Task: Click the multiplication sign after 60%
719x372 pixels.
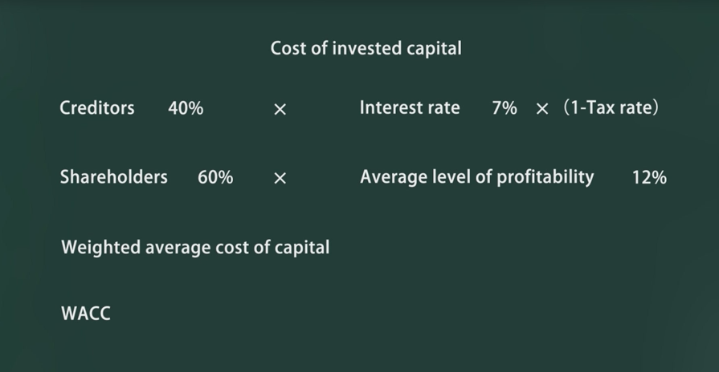Action: point(280,179)
